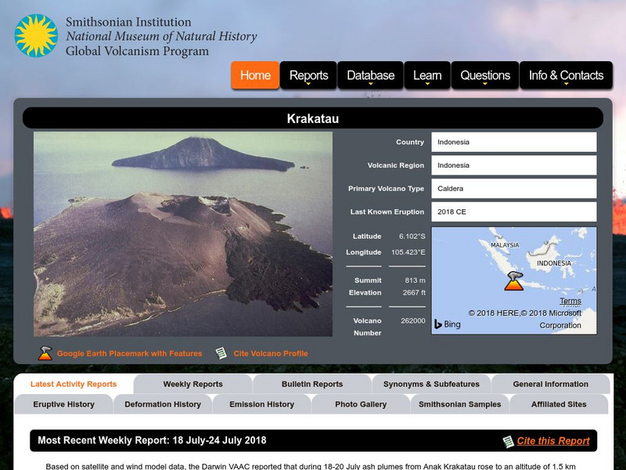The width and height of the screenshot is (626, 470).
Task: Expand the Reports navigation menu
Action: 308,75
